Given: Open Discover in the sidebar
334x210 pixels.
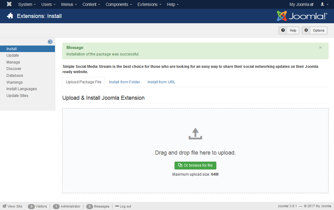Looking at the screenshot, I should pos(14,68).
